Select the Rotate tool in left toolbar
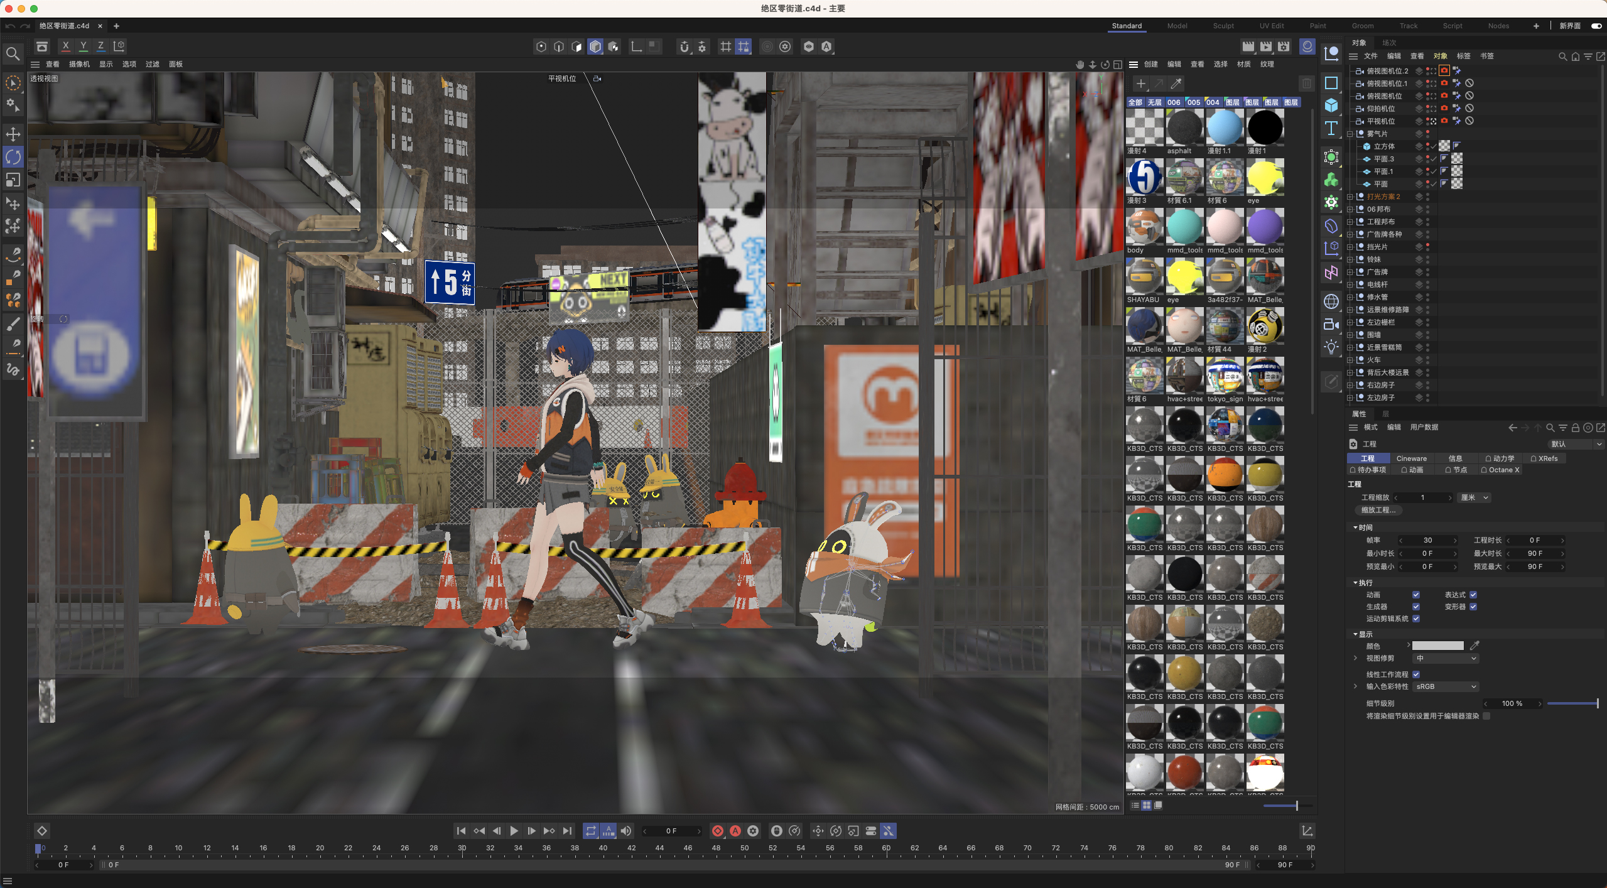Viewport: 1607px width, 888px height. click(13, 157)
